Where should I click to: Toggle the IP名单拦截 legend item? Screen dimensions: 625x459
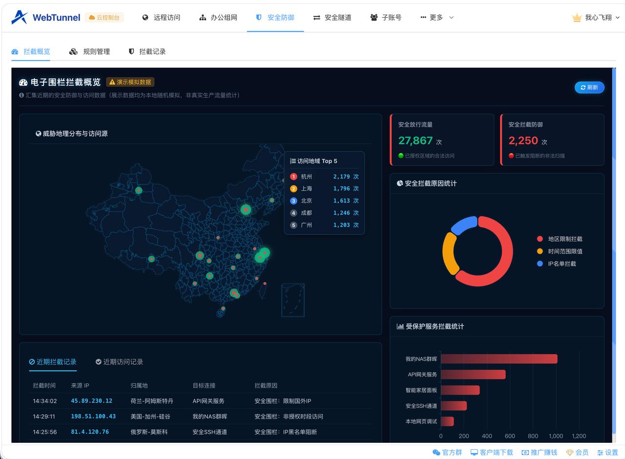click(557, 264)
